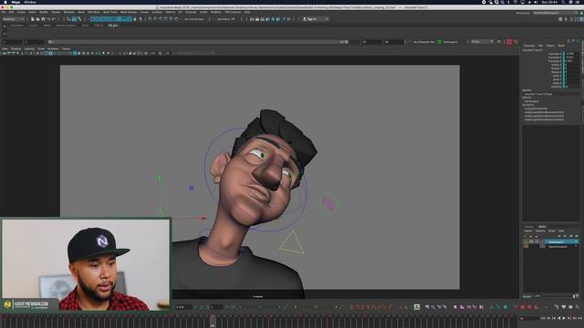Toggle smooth shade all in panel toolbar
The image size is (584, 328).
click(75, 53)
